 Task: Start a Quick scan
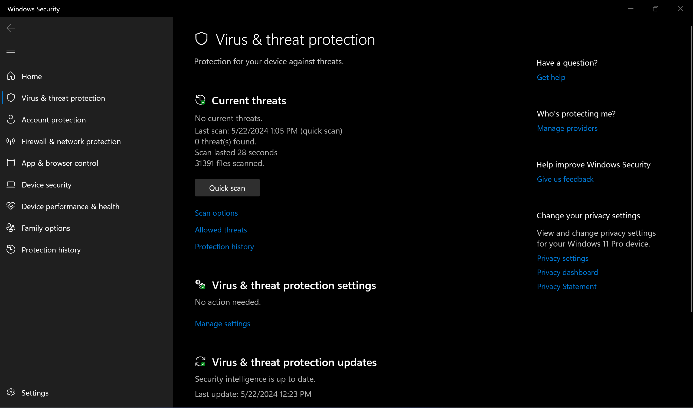227,188
